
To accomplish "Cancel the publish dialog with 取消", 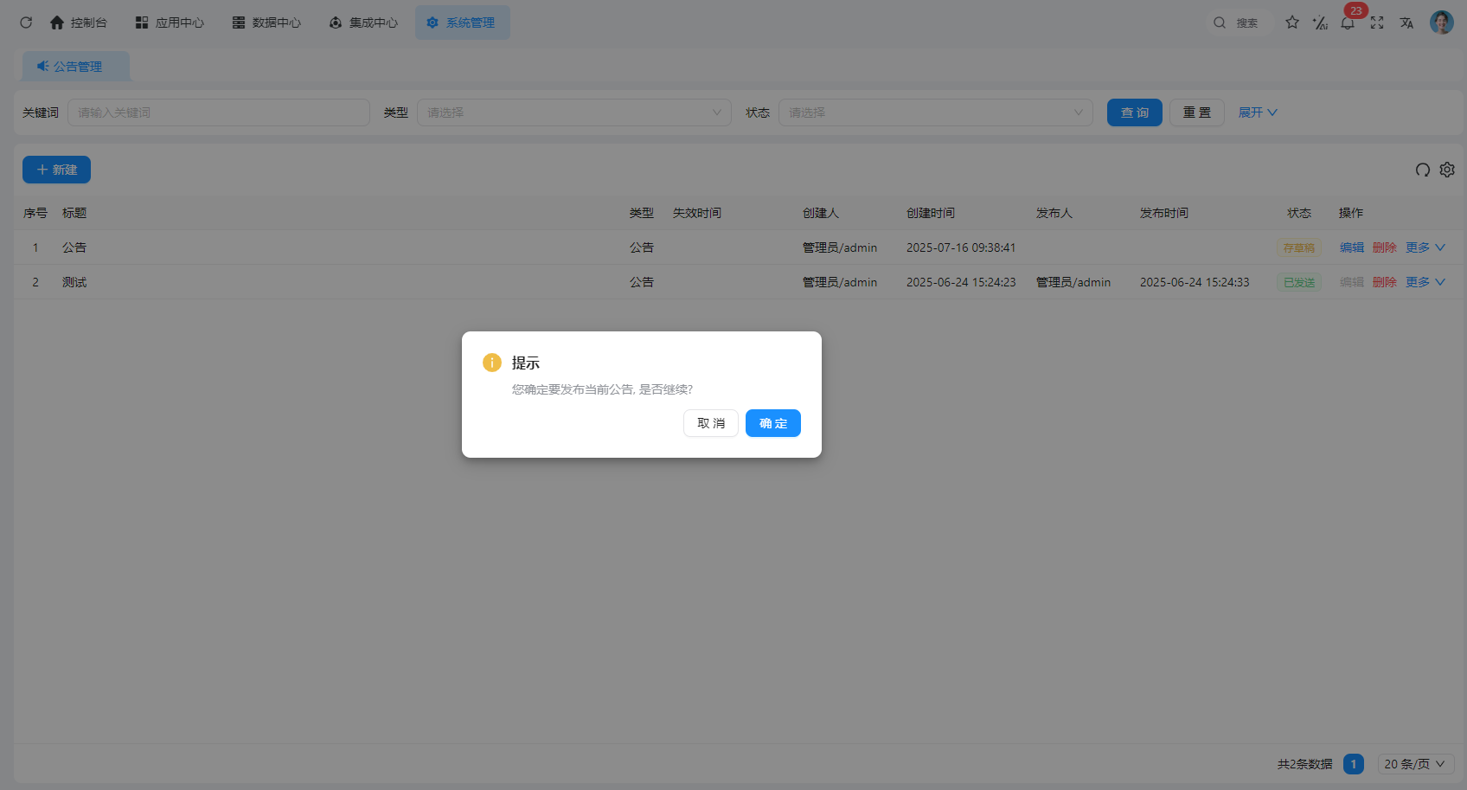I will pyautogui.click(x=710, y=423).
